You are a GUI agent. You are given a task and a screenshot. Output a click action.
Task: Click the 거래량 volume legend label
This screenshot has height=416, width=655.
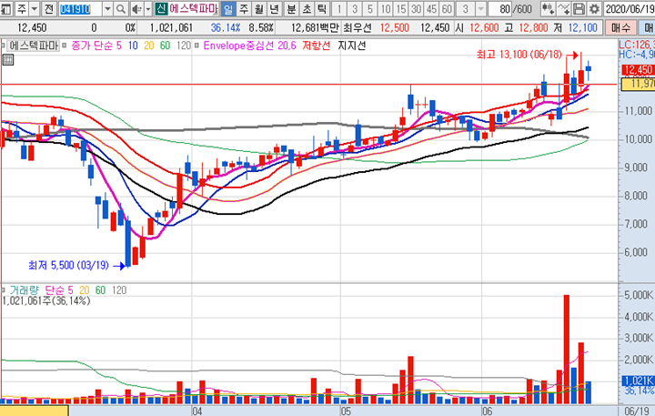[x=25, y=289]
